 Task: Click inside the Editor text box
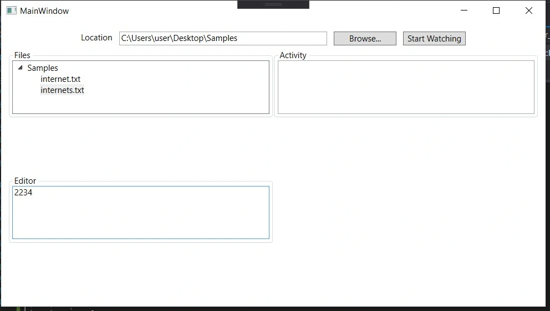[141, 212]
